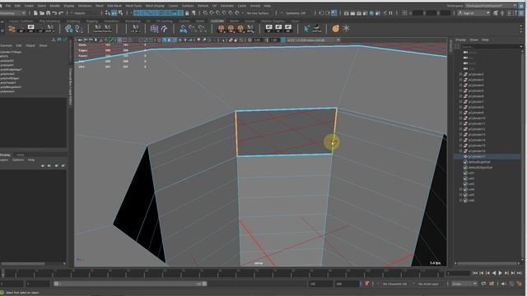
Task: Go to end of playback range
Action: 519,274
